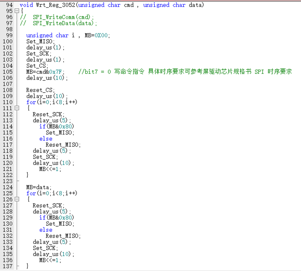Image resolution: width=301 pixels, height=271 pixels.
Task: Click Set_SCK on line 134
Action: 45,248
